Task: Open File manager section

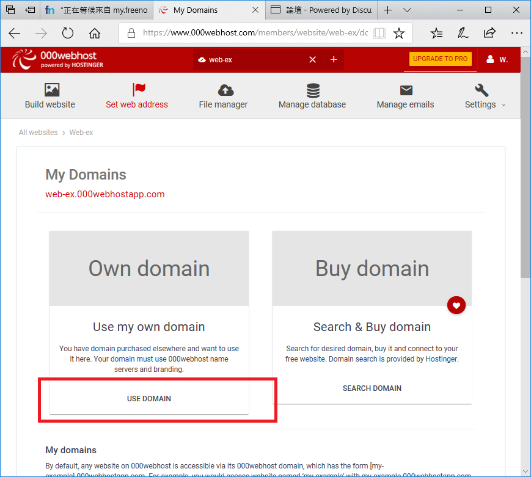Action: coord(223,96)
